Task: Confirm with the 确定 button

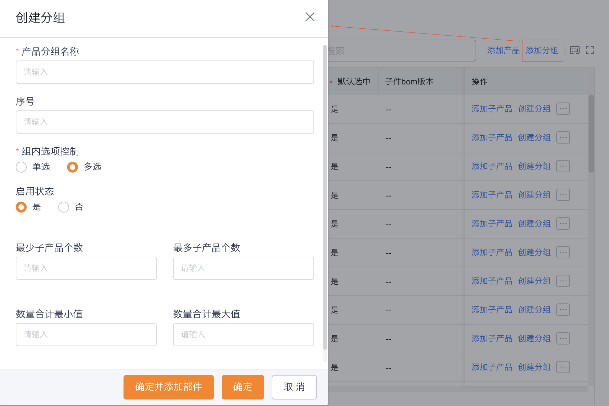Action: click(x=243, y=387)
